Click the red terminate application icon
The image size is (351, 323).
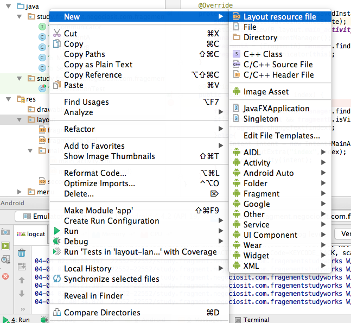(x=6, y=276)
